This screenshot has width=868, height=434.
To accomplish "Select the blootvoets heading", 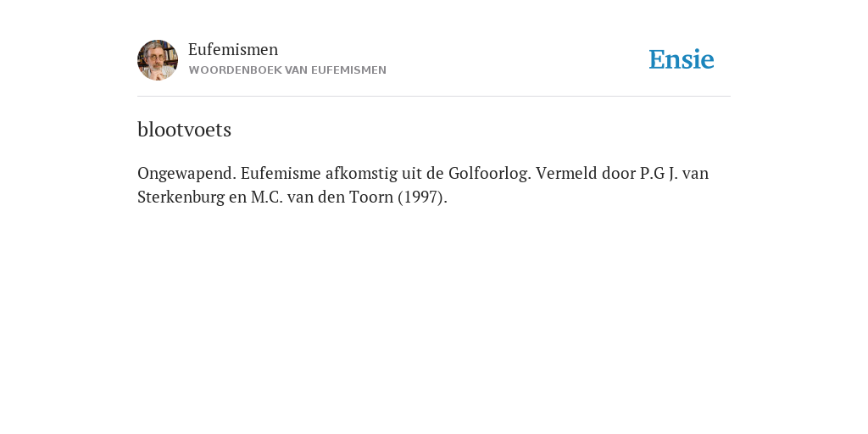I will point(184,130).
